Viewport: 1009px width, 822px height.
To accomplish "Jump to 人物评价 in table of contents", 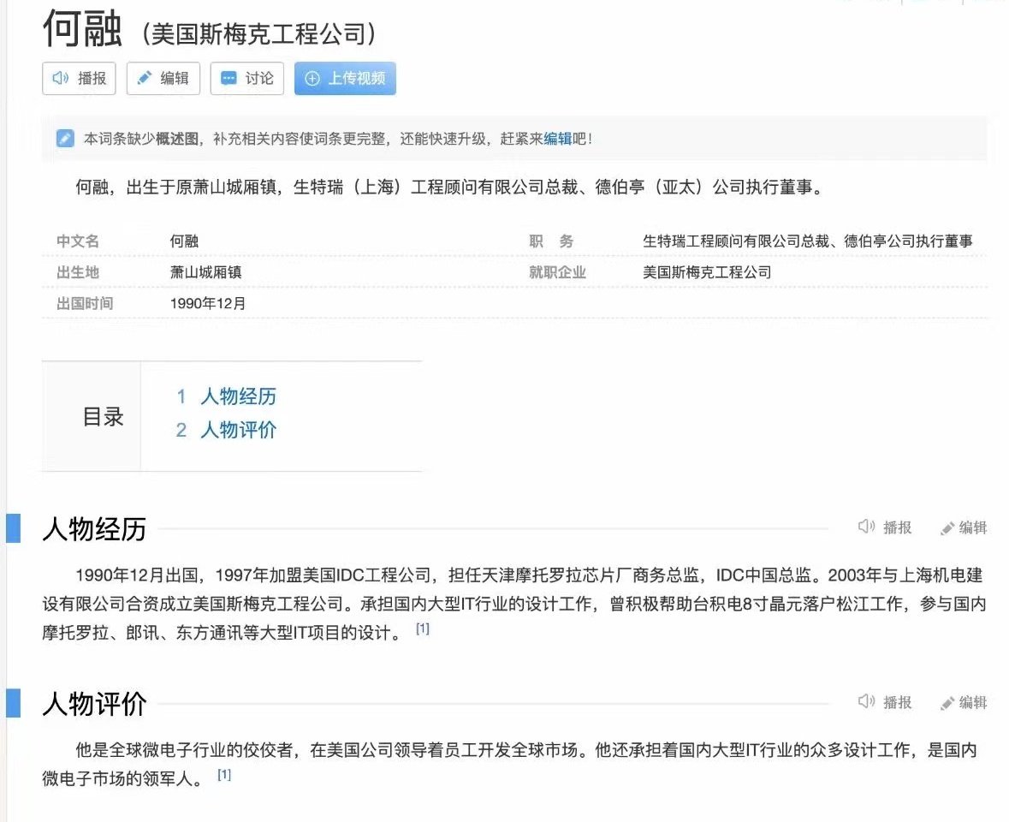I will pos(238,430).
